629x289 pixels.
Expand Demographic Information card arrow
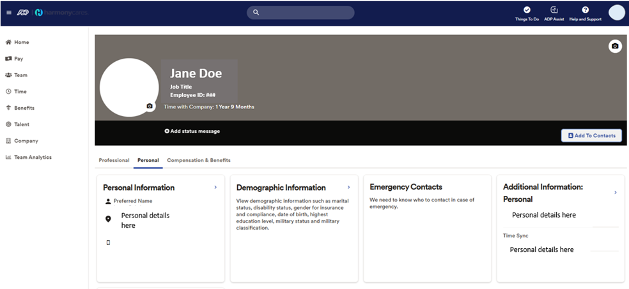tap(348, 188)
